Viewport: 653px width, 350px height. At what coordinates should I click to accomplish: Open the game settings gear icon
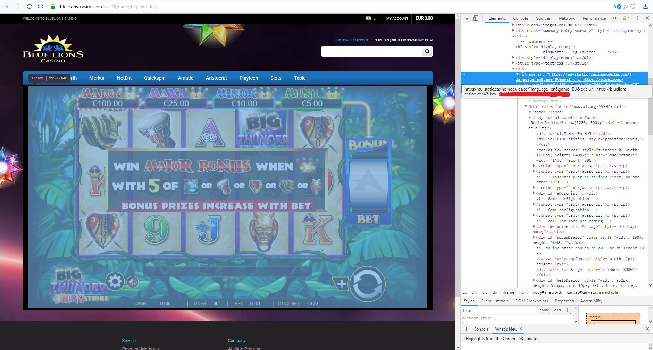tap(115, 281)
